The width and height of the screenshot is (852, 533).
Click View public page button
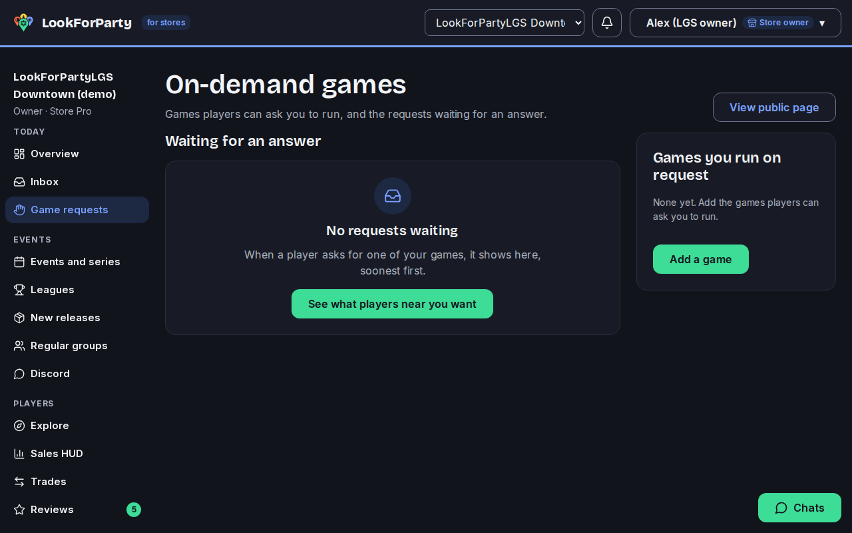pos(774,107)
